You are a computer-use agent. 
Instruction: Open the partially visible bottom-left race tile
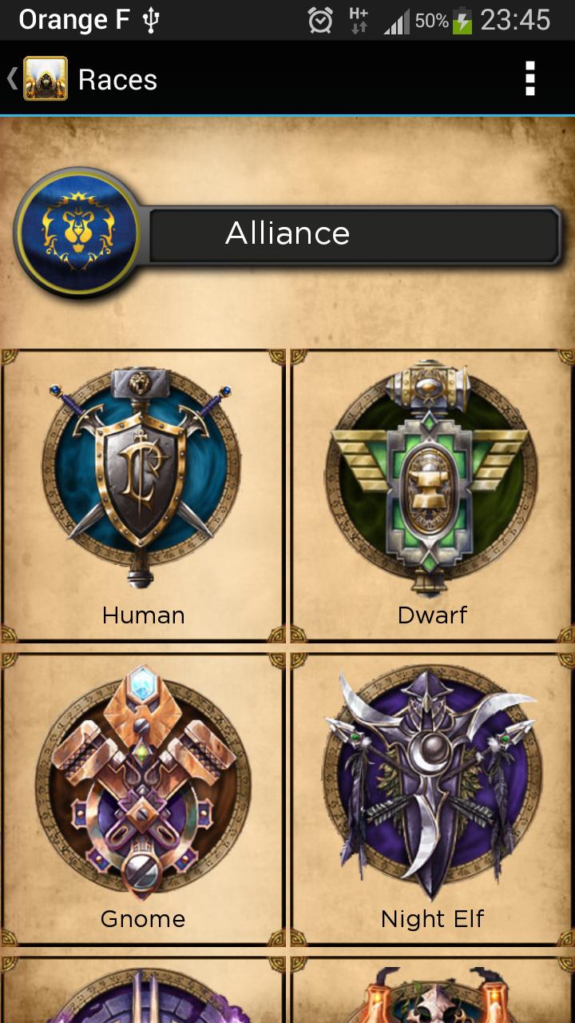point(143,990)
